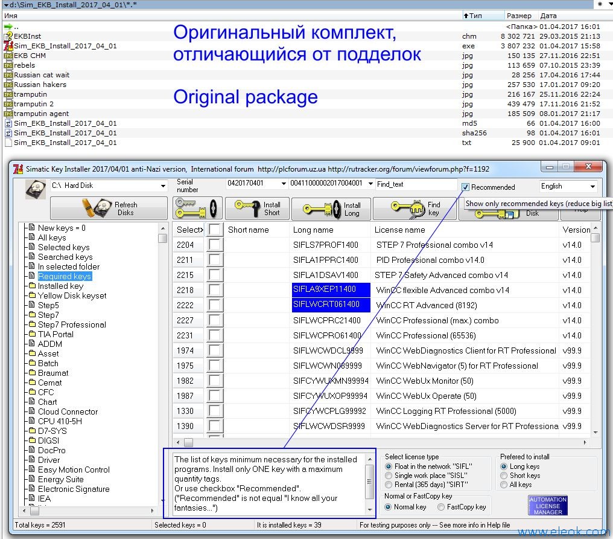Click the Version column header
The width and height of the screenshot is (613, 539).
[576, 230]
